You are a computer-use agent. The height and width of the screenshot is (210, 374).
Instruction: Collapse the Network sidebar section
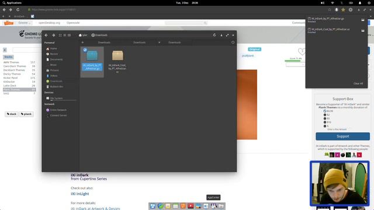coord(49,104)
